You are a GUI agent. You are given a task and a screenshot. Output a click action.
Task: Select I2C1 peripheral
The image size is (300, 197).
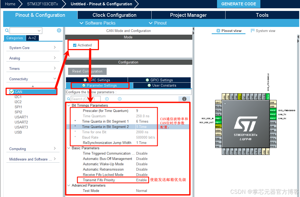[18, 97]
